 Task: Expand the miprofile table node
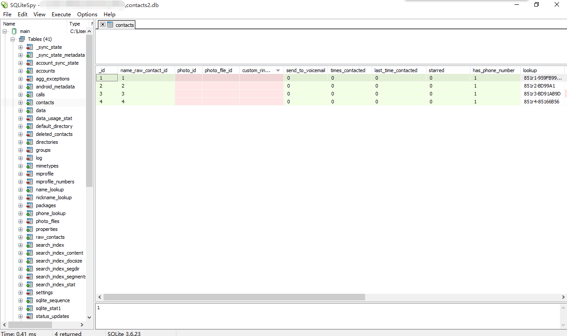pyautogui.click(x=21, y=174)
